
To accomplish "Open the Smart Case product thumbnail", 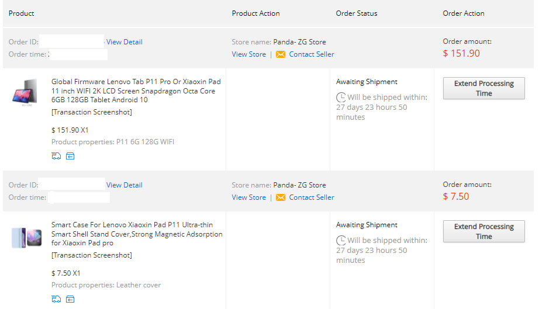I will coord(26,238).
